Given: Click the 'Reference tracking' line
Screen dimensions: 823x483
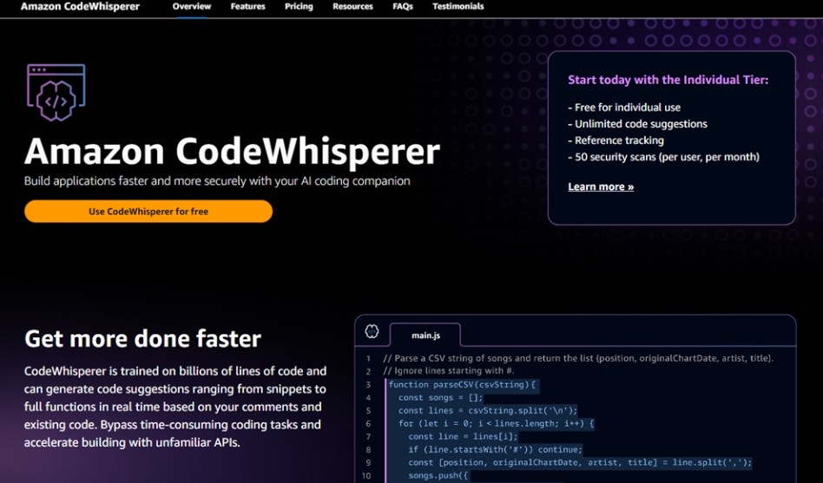Looking at the screenshot, I should 616,140.
